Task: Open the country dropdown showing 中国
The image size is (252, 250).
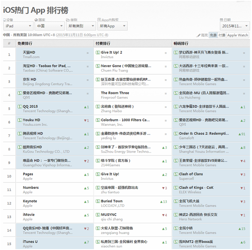Action: (50, 26)
